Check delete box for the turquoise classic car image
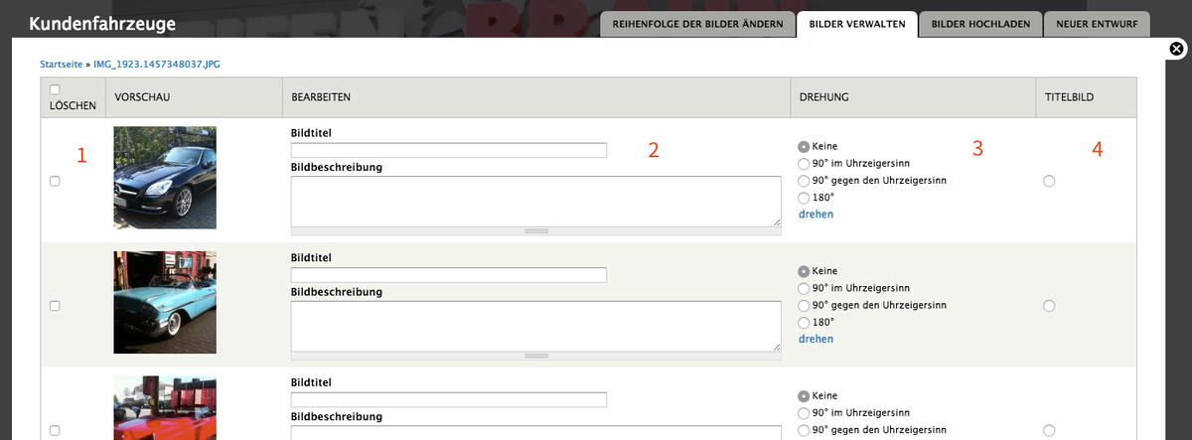1192x440 pixels. point(55,306)
